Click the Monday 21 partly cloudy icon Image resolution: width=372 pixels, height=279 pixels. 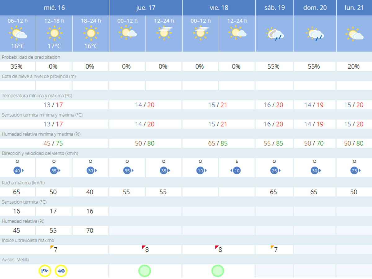point(354,34)
